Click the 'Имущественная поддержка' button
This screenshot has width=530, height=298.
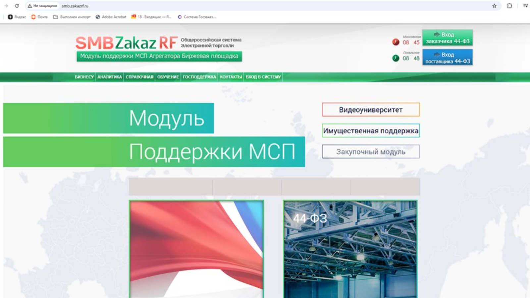pos(371,131)
